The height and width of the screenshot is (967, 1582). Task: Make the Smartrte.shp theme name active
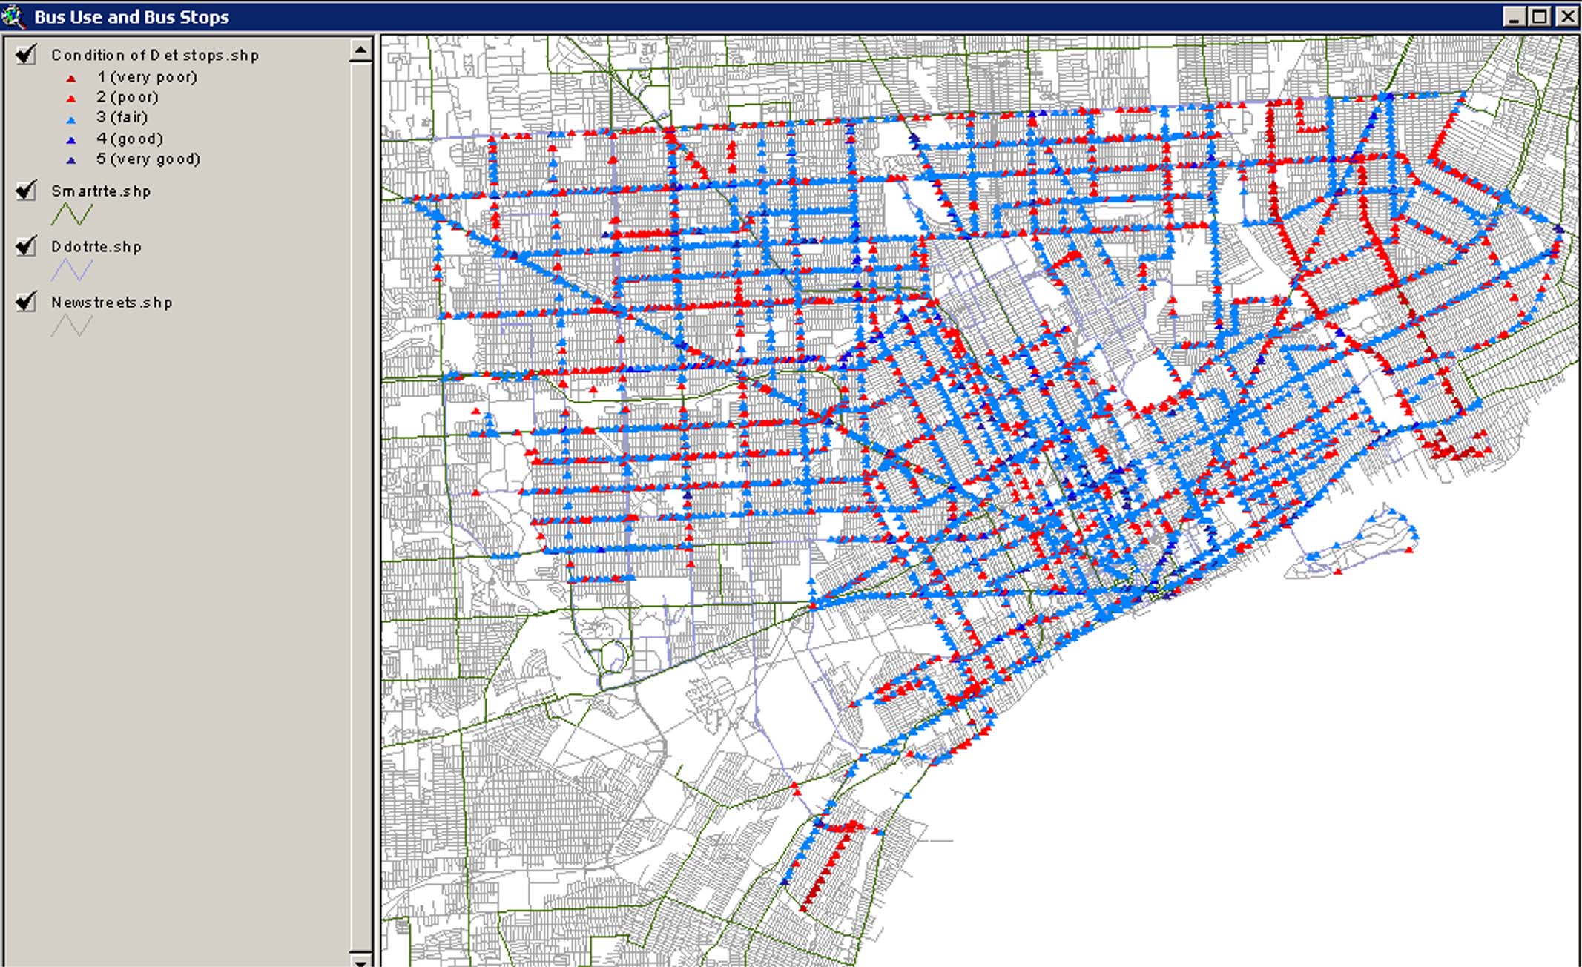[x=101, y=191]
